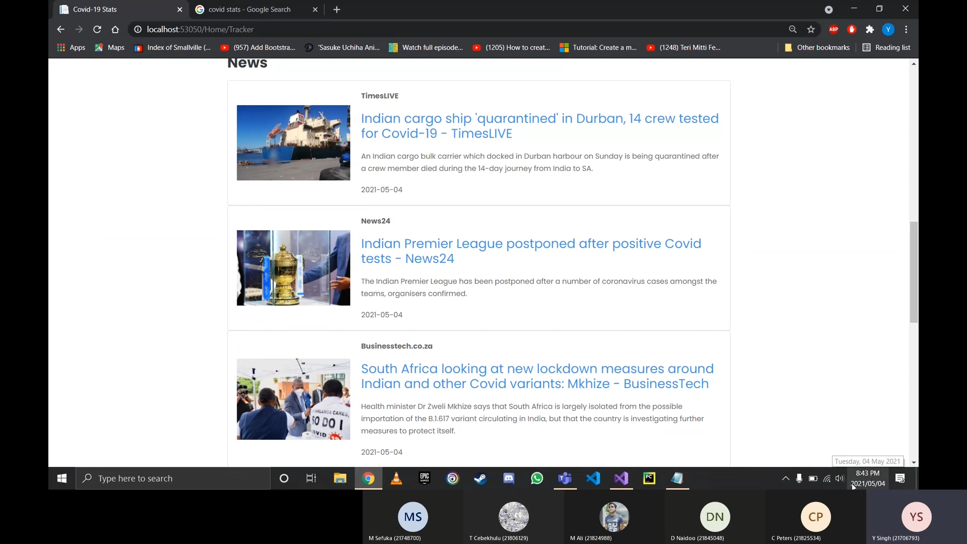
Task: Open the Chrome extensions puzzle icon
Action: [x=870, y=29]
